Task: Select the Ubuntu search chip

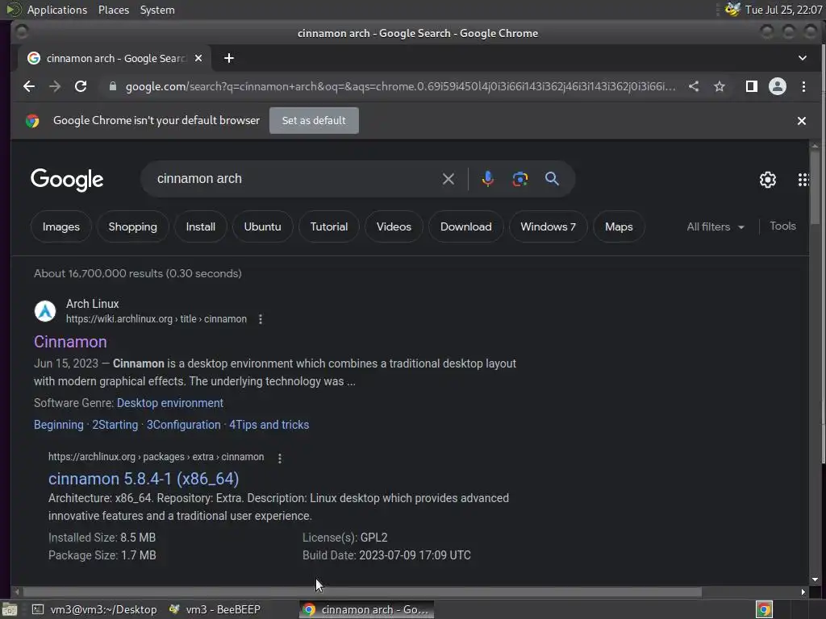Action: point(262,226)
